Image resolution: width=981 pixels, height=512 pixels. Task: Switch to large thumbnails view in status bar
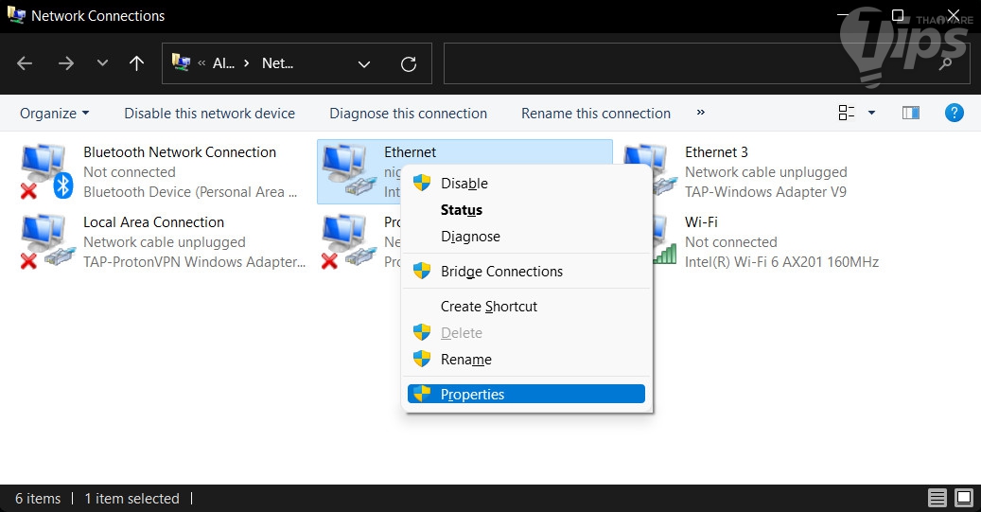[963, 498]
